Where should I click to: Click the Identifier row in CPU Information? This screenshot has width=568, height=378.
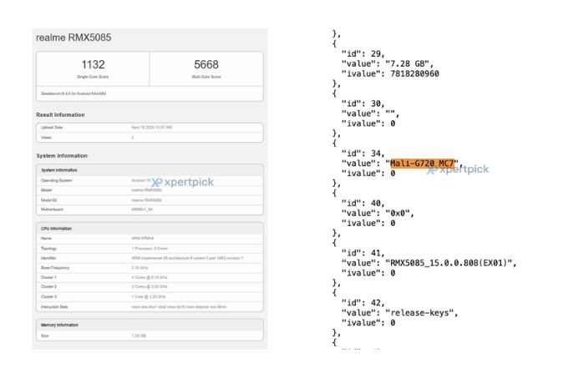[x=149, y=258]
